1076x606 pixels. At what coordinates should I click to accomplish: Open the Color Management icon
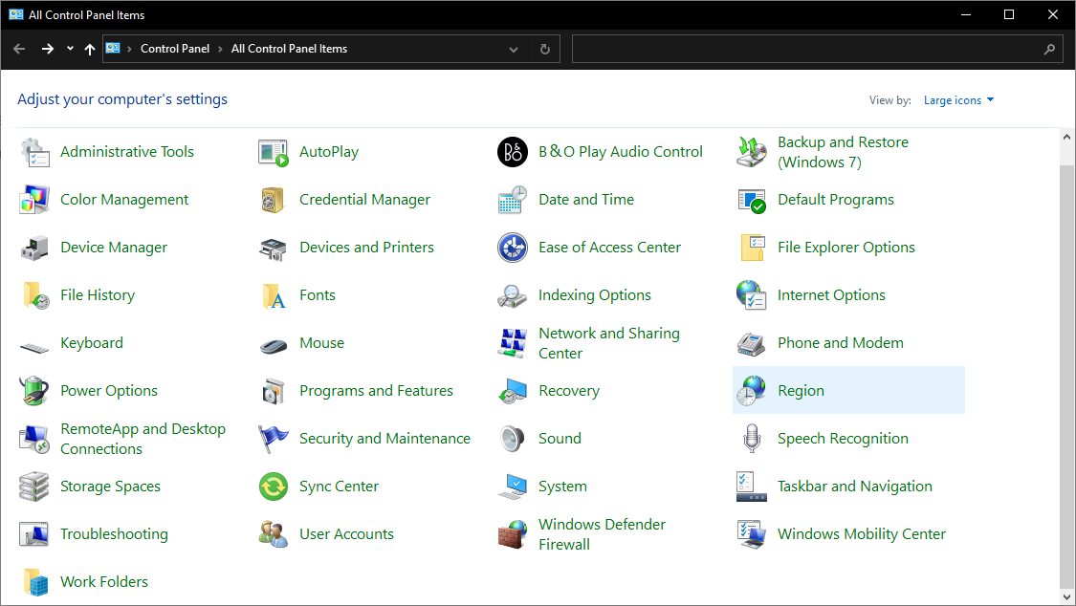pyautogui.click(x=34, y=200)
